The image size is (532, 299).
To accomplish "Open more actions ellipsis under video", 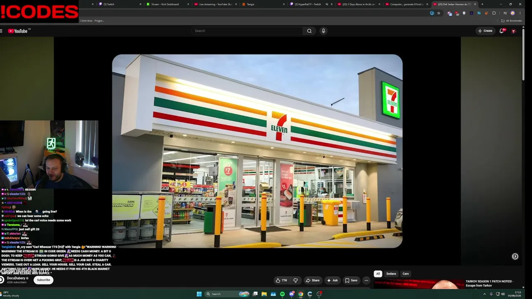I will [366, 280].
